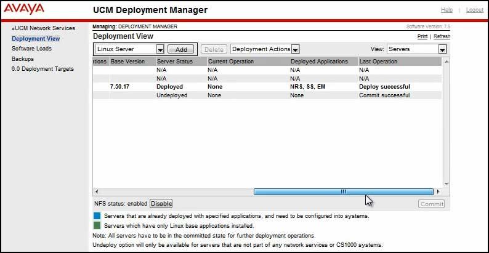Open Software Loads page
The height and width of the screenshot is (253, 489).
[31, 49]
